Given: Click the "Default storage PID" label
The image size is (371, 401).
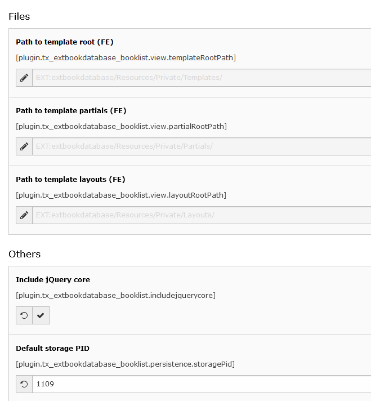Looking at the screenshot, I should (x=53, y=349).
